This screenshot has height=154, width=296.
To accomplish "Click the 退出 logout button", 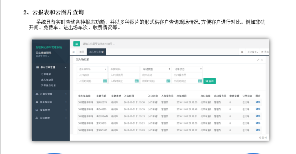I will point(265,52).
